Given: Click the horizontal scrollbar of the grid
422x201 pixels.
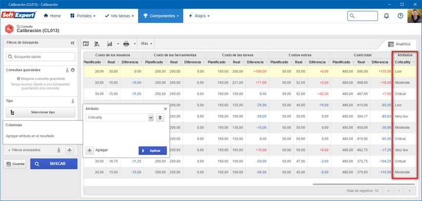Looking at the screenshot, I should pos(363,185).
